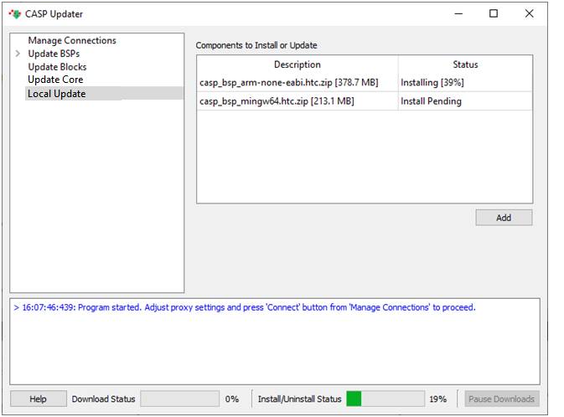This screenshot has height=417, width=564.
Task: Click the Pause Downloads button
Action: (501, 399)
